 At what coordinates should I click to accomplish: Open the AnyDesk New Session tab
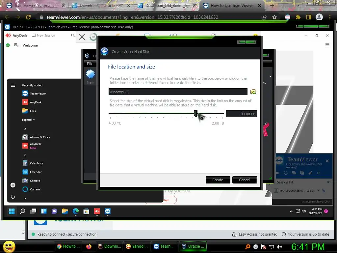pos(43,35)
